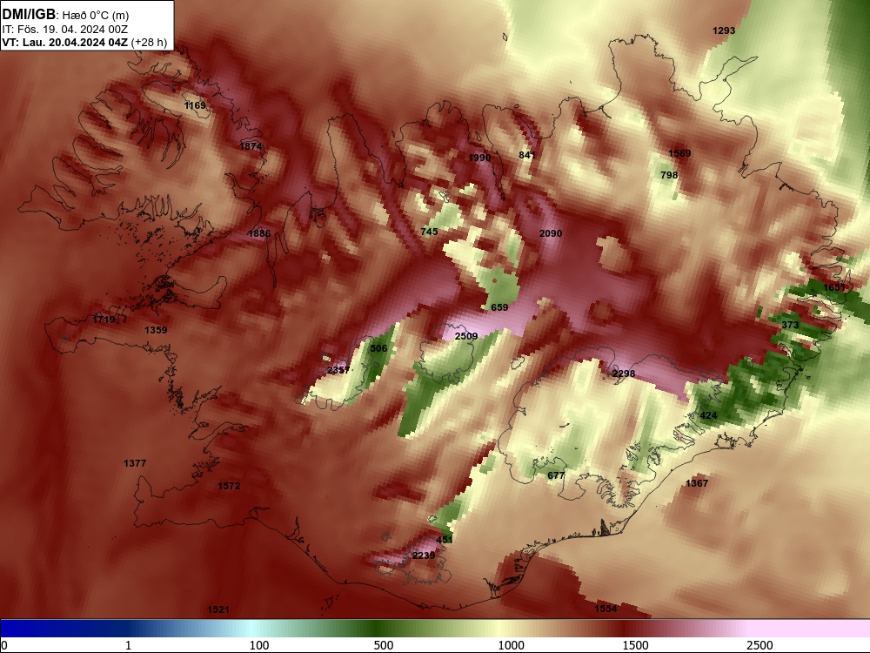Click the map value 1554
Screen dimensions: 870x653
tap(606, 609)
